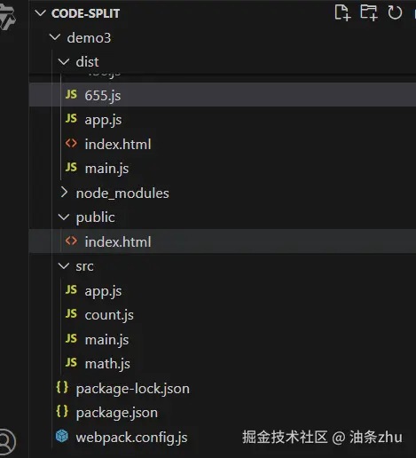Collapse the demo3 folder chevron

(x=55, y=37)
